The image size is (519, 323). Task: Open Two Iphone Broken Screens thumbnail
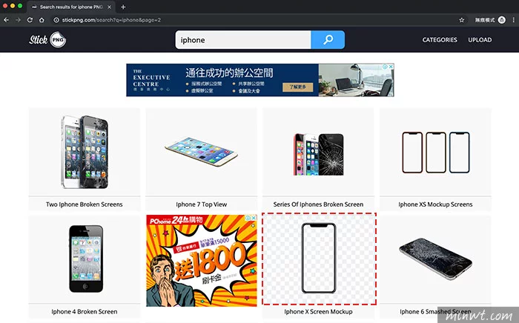click(85, 152)
